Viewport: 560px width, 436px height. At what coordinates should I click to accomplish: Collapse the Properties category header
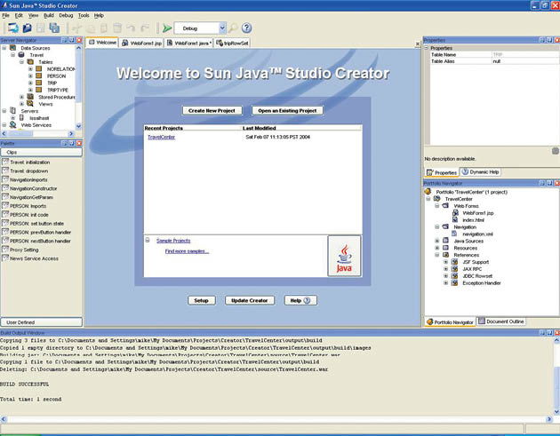pos(427,48)
